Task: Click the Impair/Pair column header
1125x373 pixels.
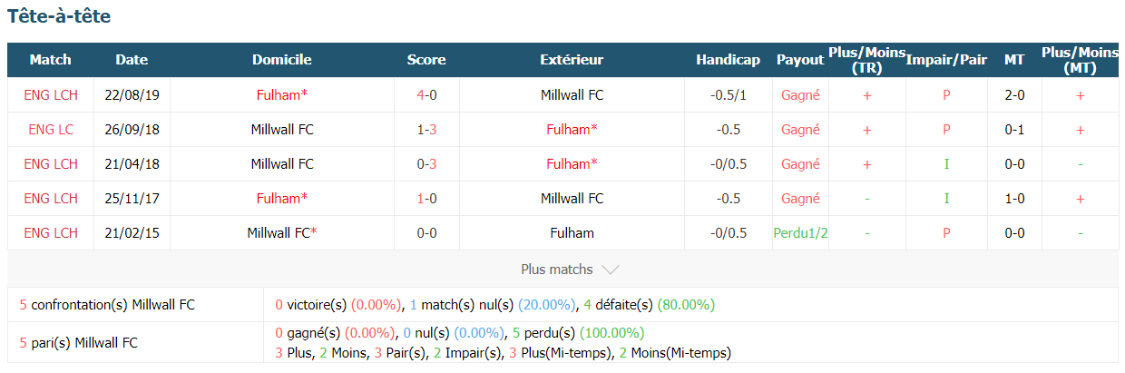Action: point(946,60)
